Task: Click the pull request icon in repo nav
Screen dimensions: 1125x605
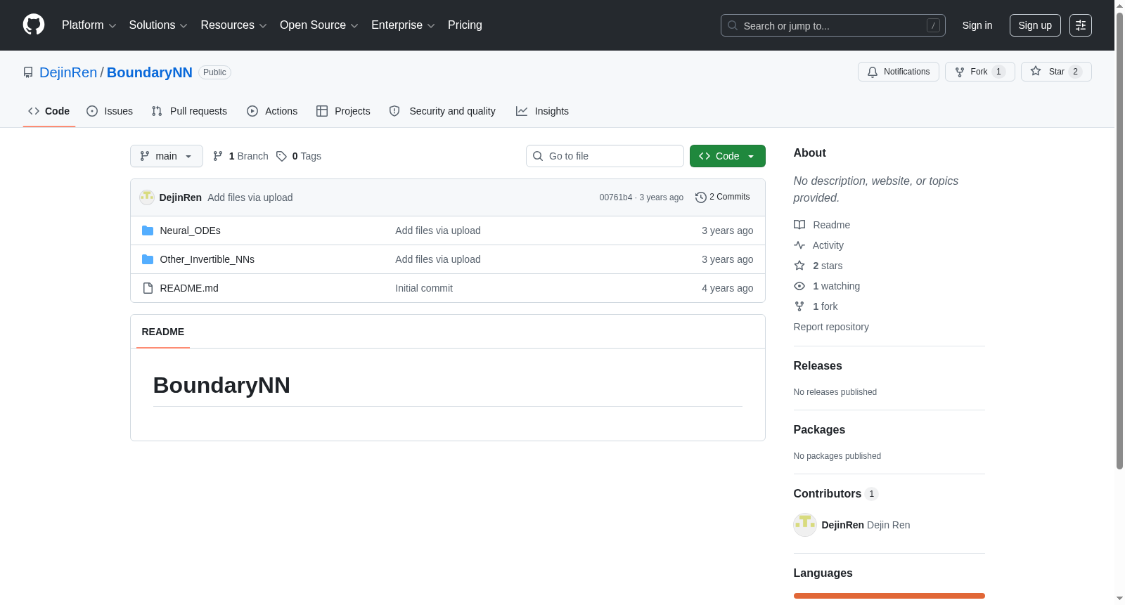Action: [157, 111]
